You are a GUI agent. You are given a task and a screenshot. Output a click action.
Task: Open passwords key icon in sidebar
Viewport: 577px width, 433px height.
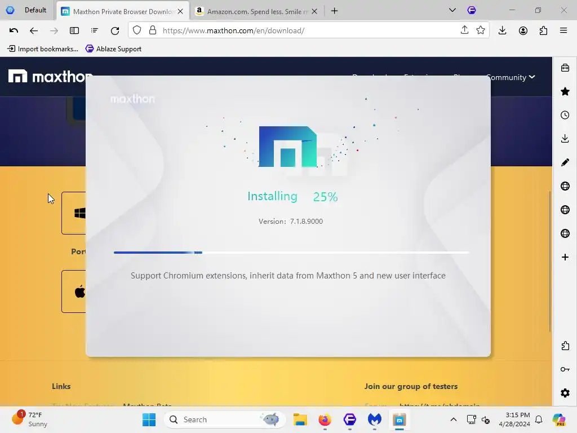[565, 369]
